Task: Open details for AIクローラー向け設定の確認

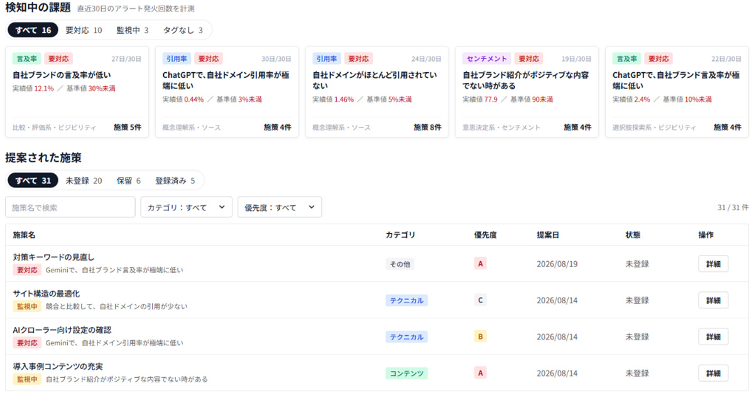Action: tap(713, 336)
